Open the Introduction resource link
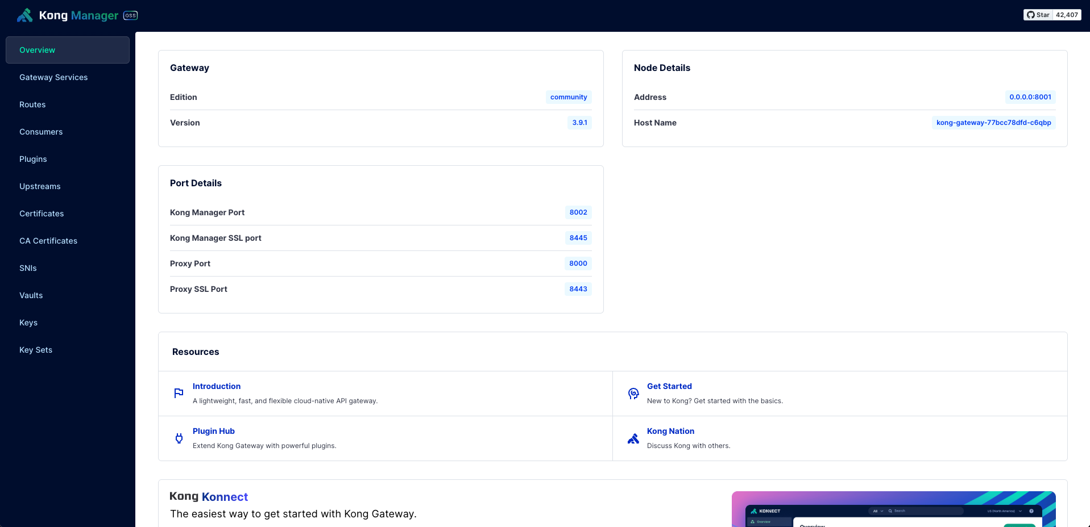Image resolution: width=1090 pixels, height=527 pixels. point(217,386)
